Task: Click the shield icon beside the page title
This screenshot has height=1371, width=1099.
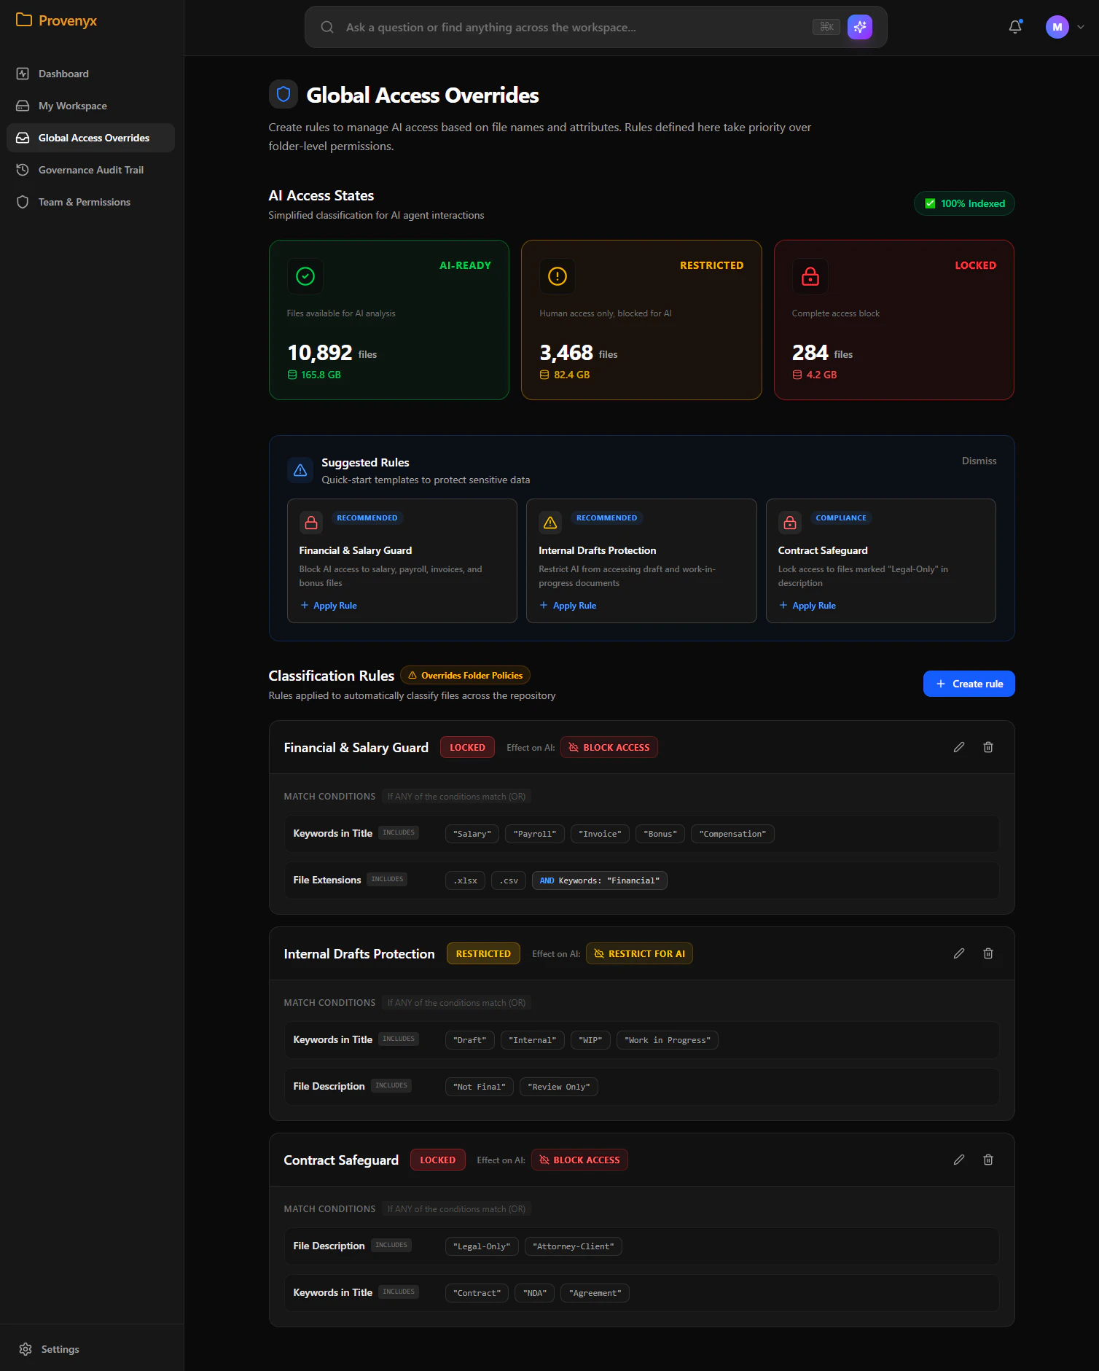Action: pos(283,94)
